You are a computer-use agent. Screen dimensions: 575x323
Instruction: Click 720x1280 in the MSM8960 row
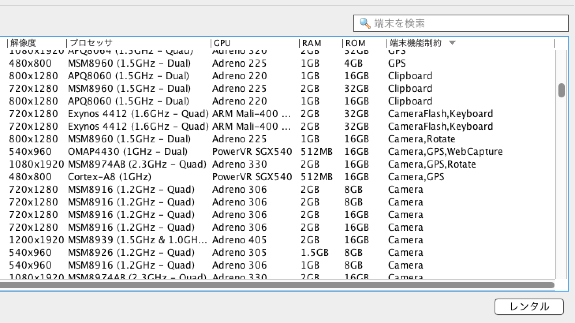tap(34, 88)
